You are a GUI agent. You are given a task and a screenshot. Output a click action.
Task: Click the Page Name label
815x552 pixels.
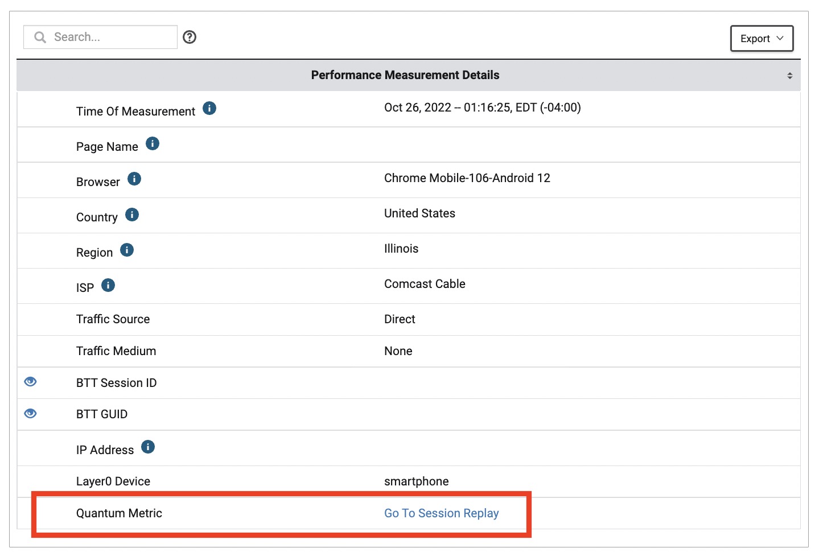click(x=107, y=147)
